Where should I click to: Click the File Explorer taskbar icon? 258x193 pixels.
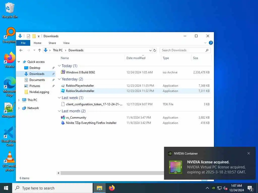99,188
